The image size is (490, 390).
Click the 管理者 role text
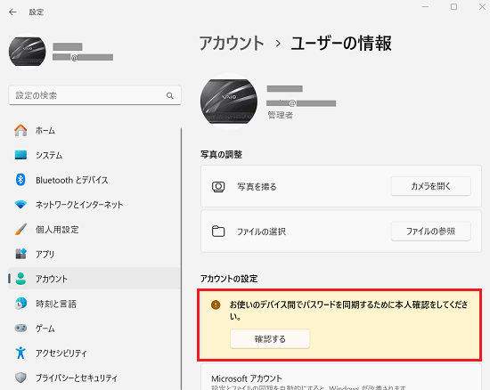281,115
